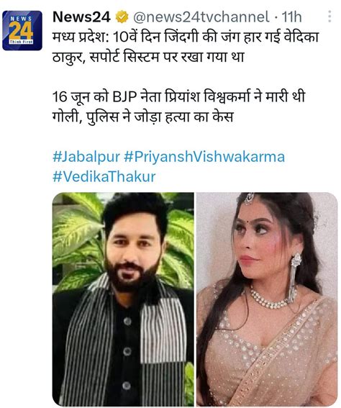The image size is (341, 408).
Task: Open the #PriyanshVishwakarma hashtag
Action: [204, 157]
